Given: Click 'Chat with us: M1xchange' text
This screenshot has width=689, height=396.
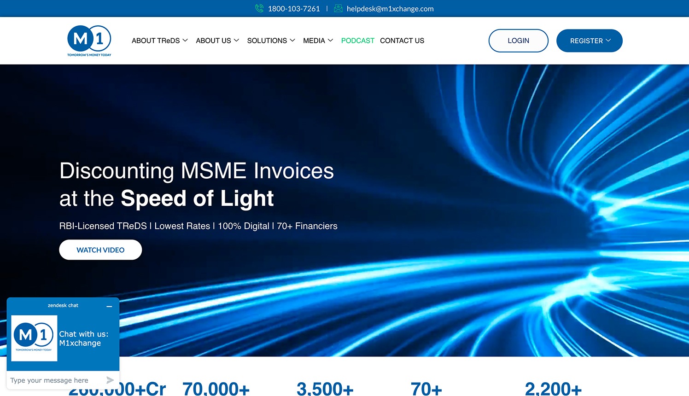Looking at the screenshot, I should [x=84, y=338].
